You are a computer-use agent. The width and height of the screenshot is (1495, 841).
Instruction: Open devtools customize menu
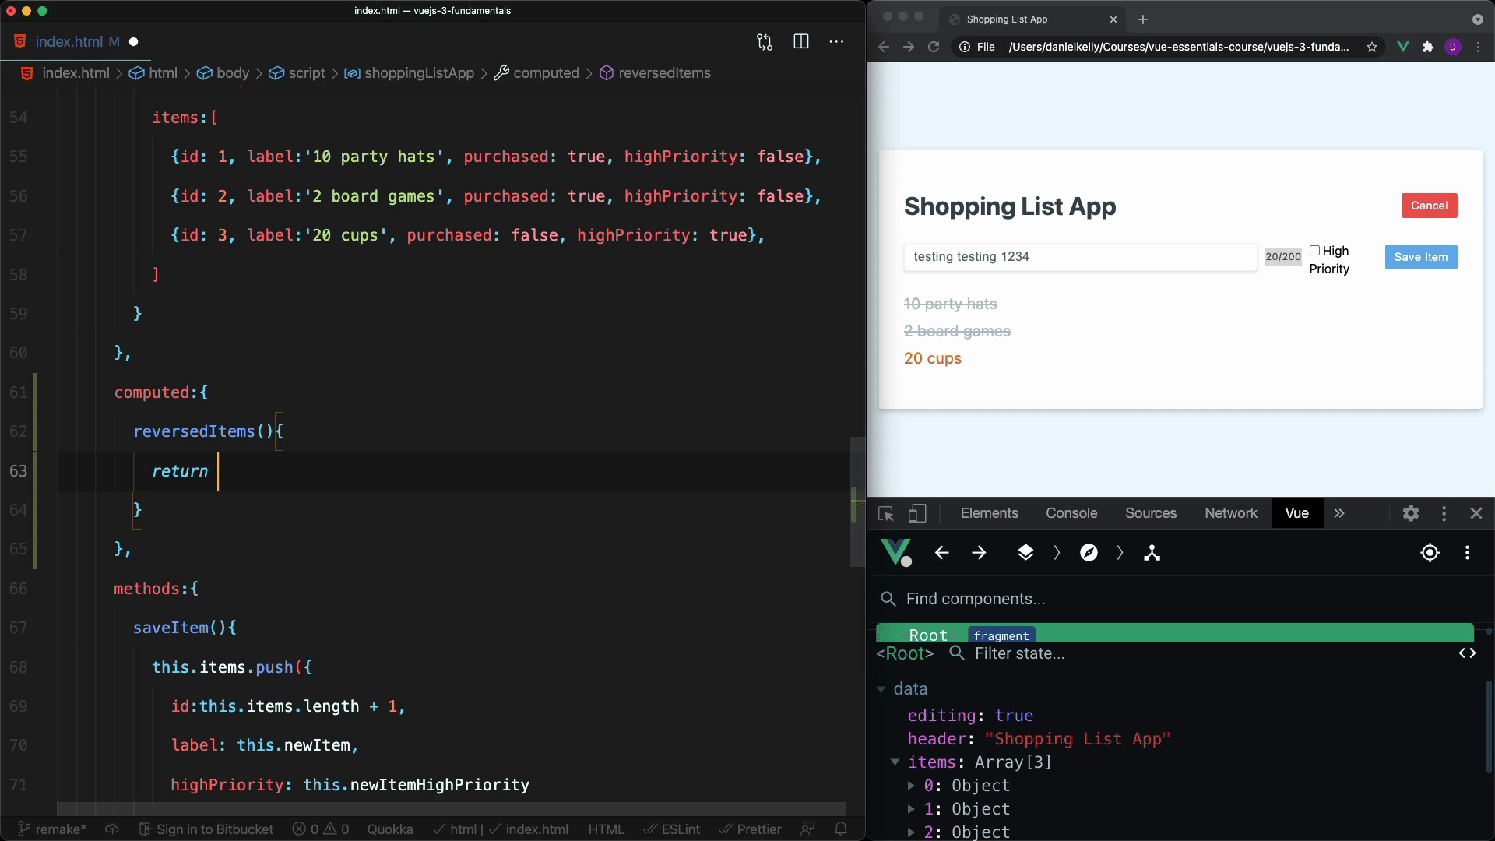pos(1444,513)
